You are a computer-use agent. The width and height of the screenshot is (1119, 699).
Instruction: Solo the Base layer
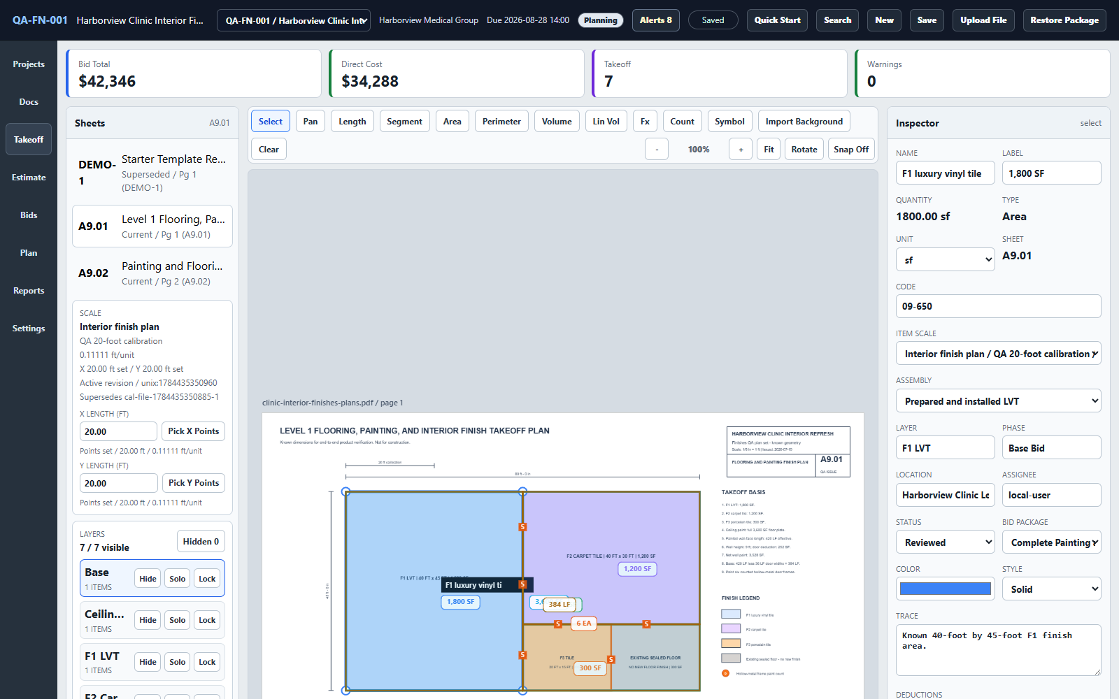tap(178, 579)
